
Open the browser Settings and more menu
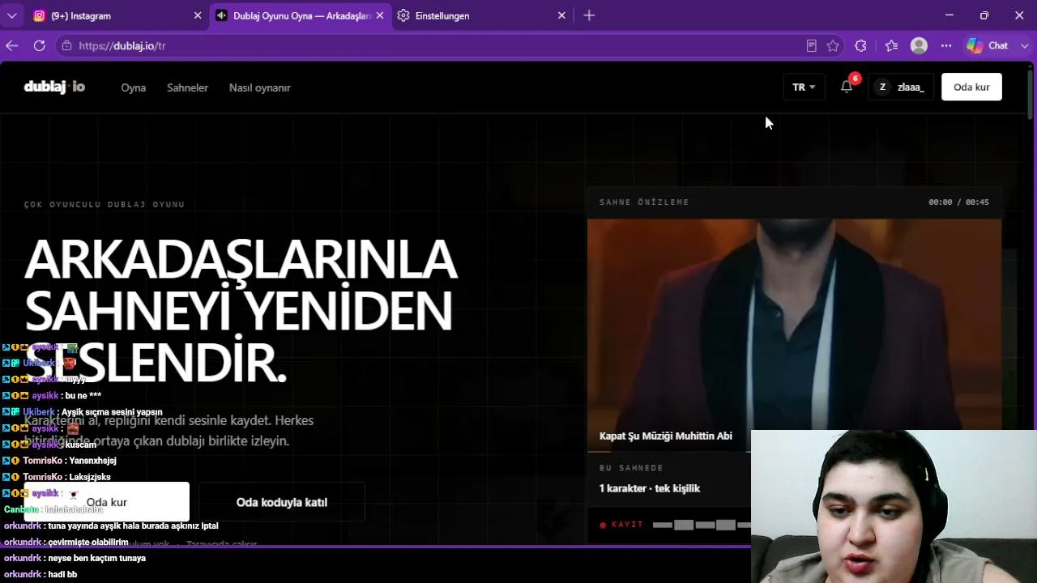(x=946, y=46)
